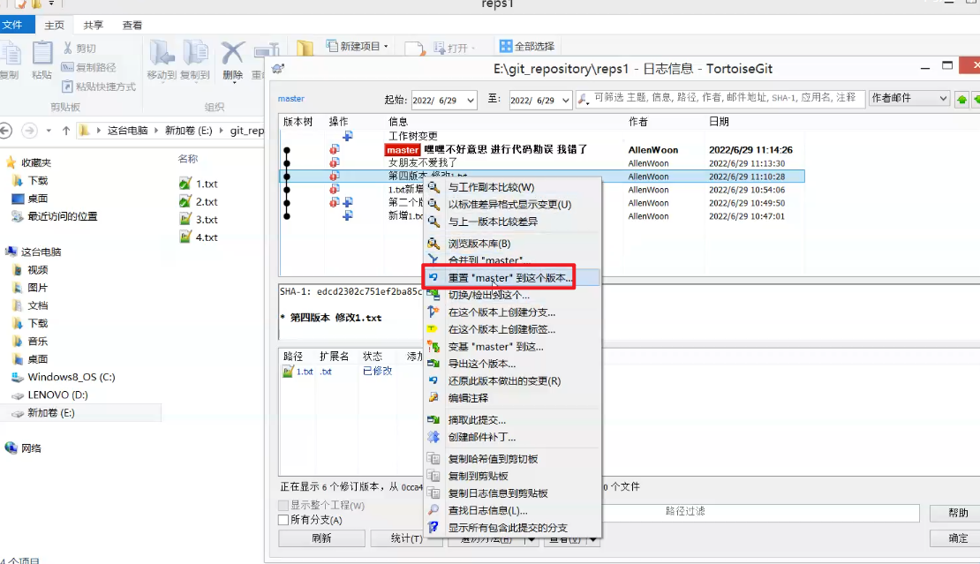Viewport: 980px width, 564px height.
Task: Click the search log messages icon
Action: click(x=433, y=510)
